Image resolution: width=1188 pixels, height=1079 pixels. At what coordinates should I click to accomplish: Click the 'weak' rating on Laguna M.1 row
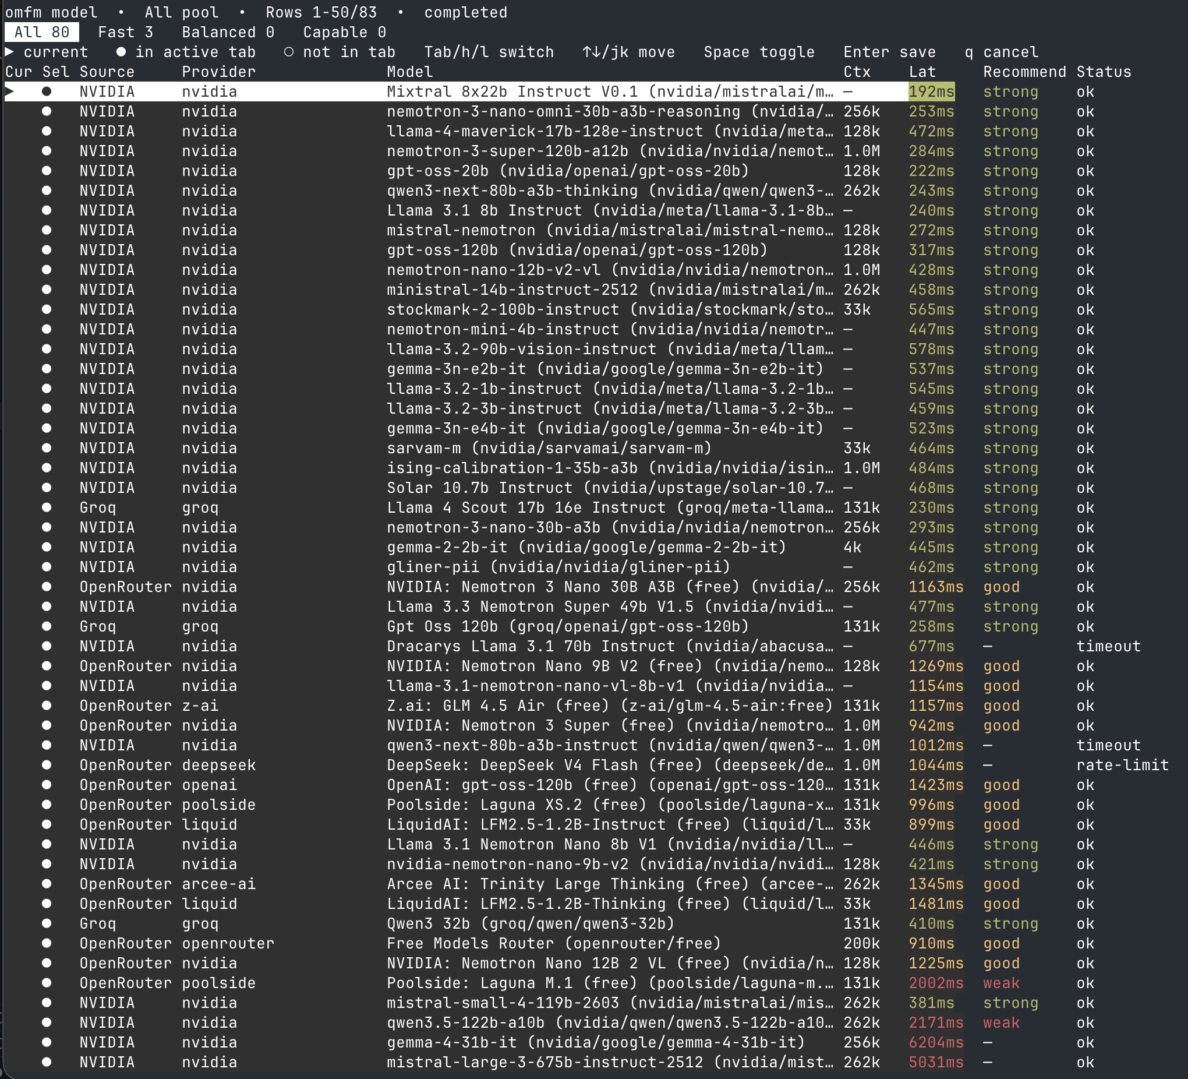[x=1001, y=983]
